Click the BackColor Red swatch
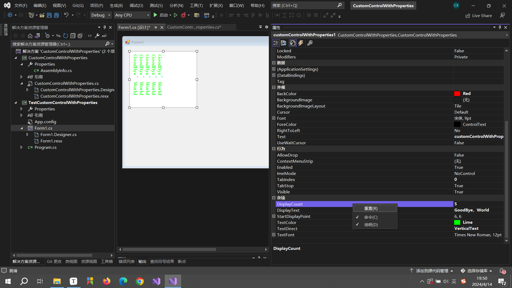 (457, 94)
